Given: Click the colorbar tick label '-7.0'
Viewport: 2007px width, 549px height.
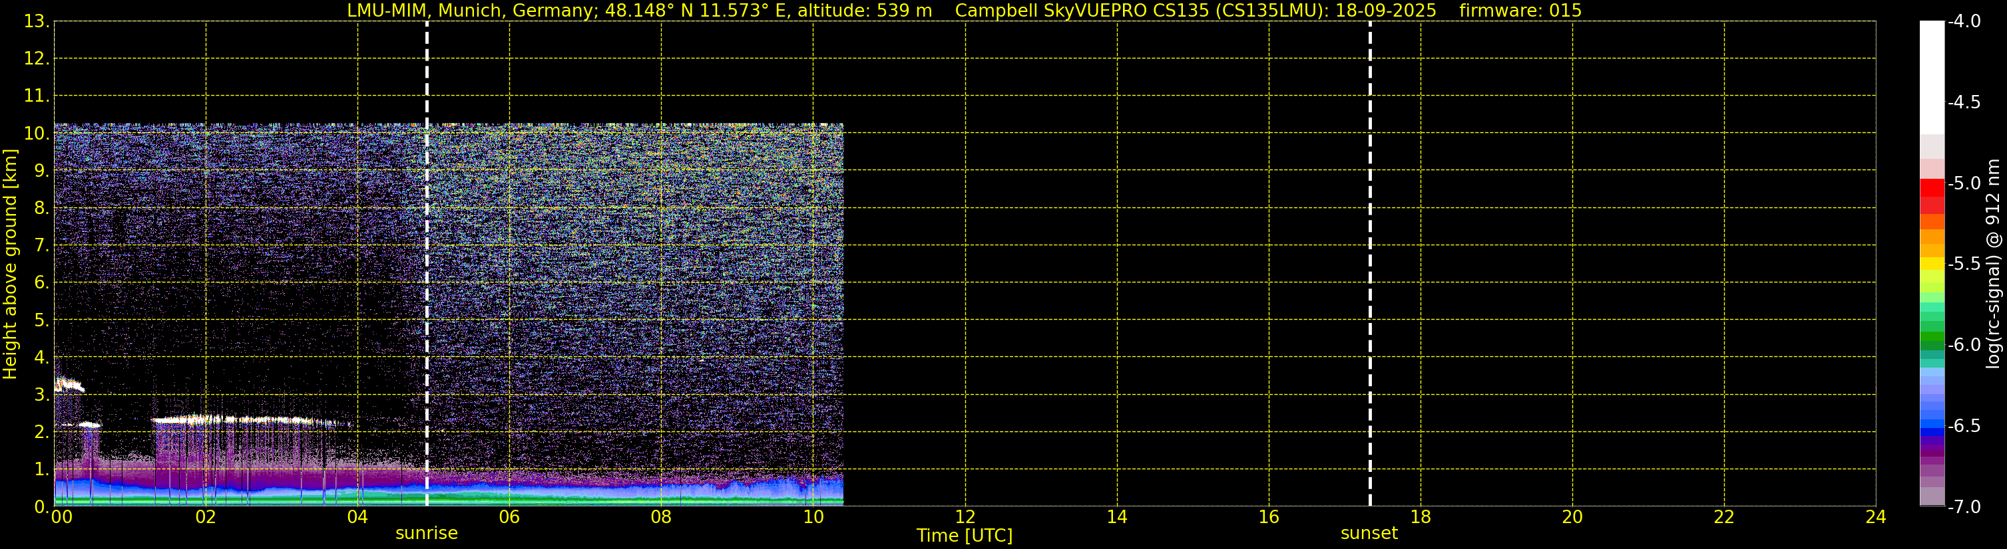Looking at the screenshot, I should point(1963,507).
